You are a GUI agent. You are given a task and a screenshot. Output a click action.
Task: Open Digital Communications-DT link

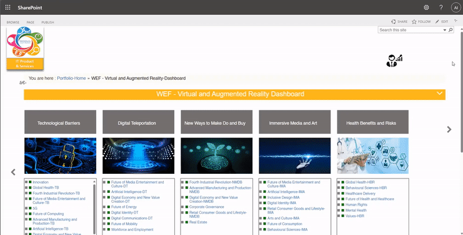coord(132,218)
